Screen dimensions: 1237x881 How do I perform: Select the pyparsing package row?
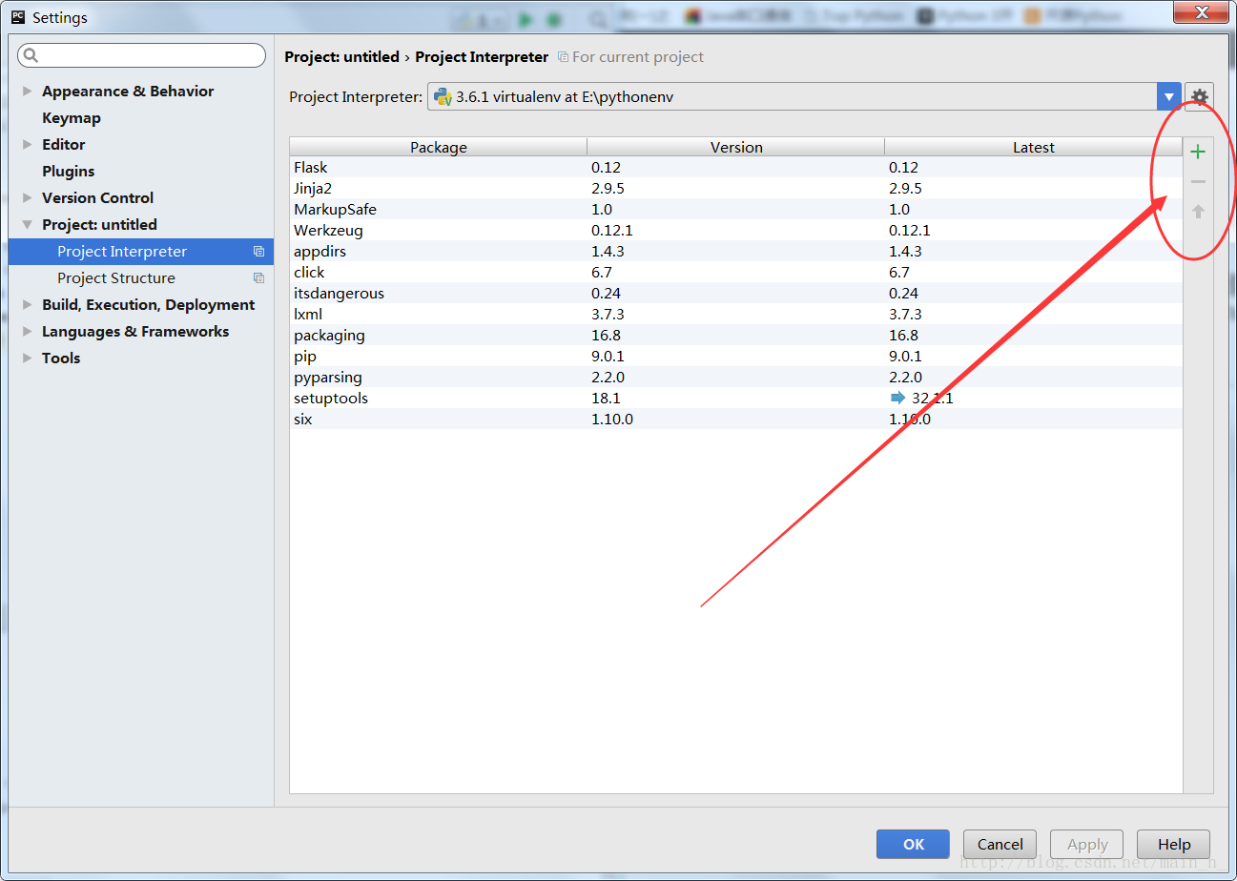click(736, 378)
